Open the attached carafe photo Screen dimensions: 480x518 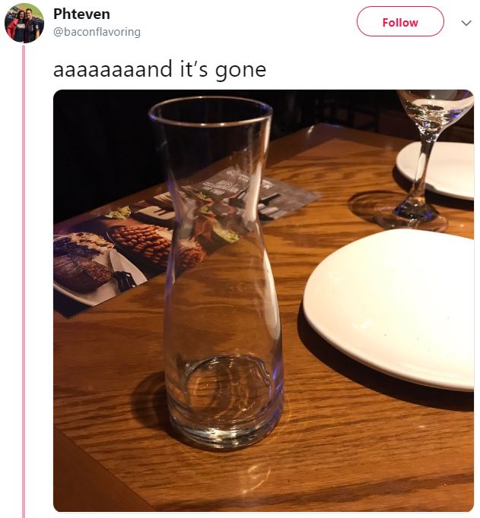tap(263, 301)
